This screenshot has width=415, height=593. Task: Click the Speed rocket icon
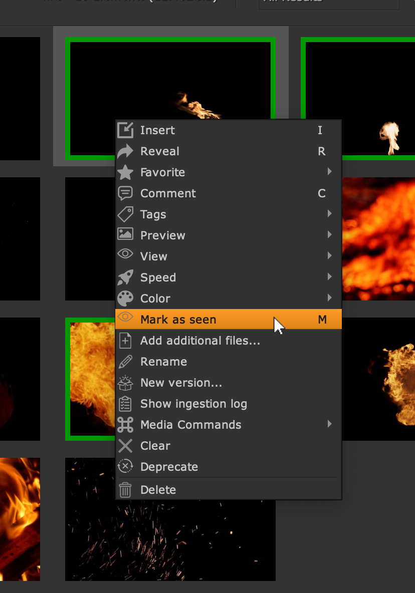[125, 277]
